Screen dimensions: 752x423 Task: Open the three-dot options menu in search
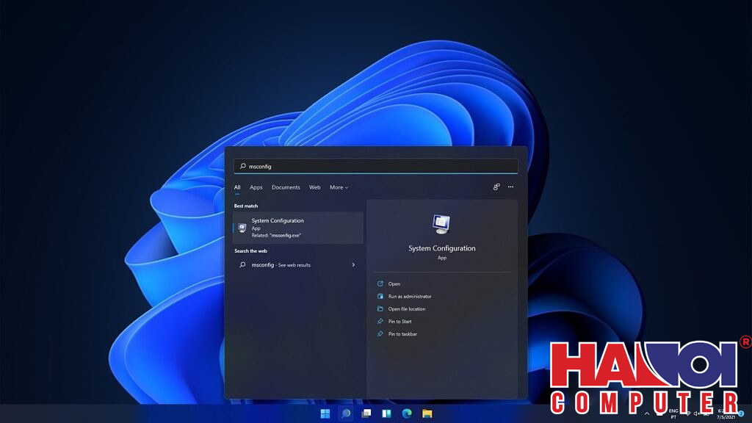point(510,187)
